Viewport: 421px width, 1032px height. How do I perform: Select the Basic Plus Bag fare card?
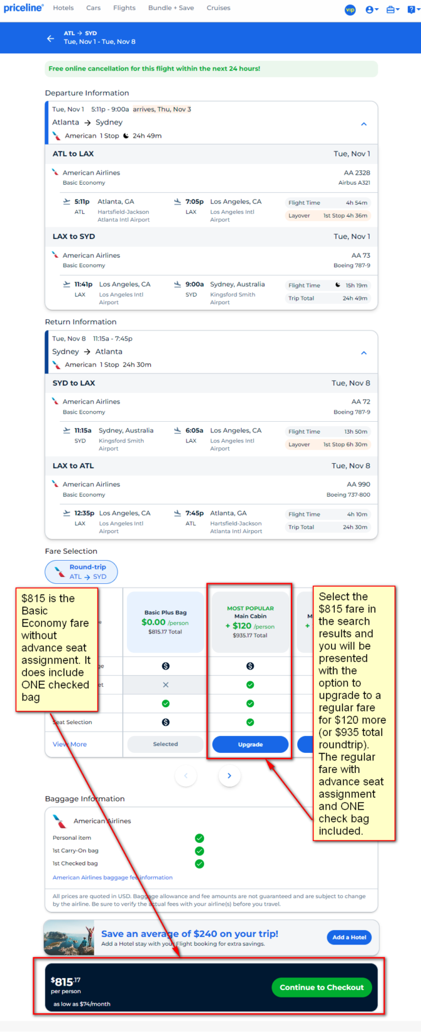click(165, 622)
